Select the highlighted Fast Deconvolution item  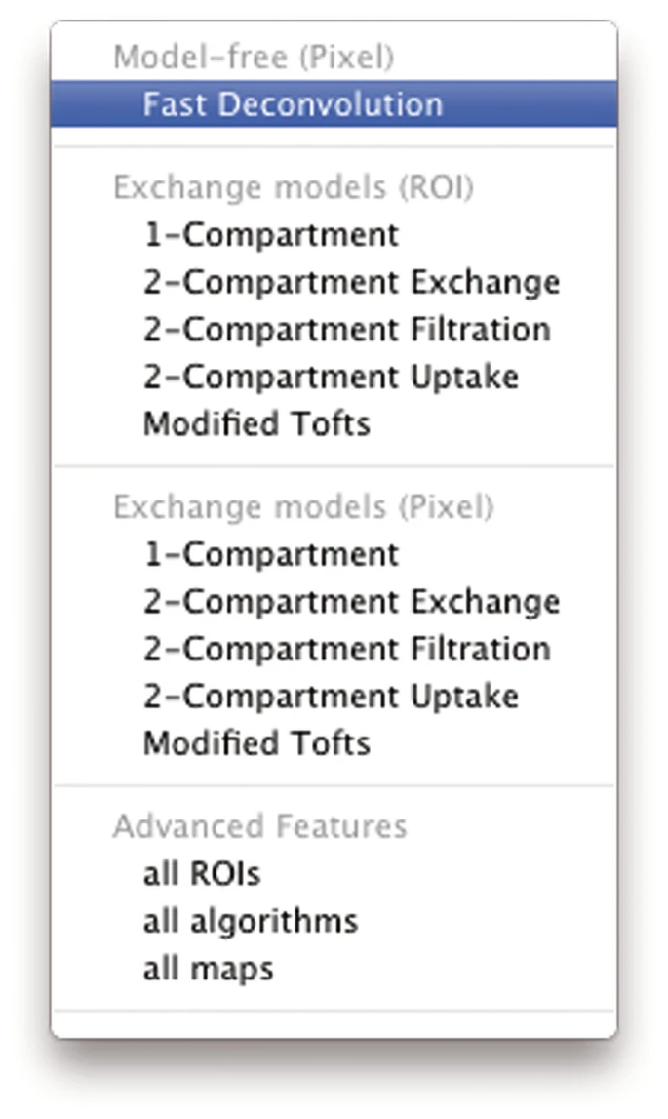coord(293,104)
